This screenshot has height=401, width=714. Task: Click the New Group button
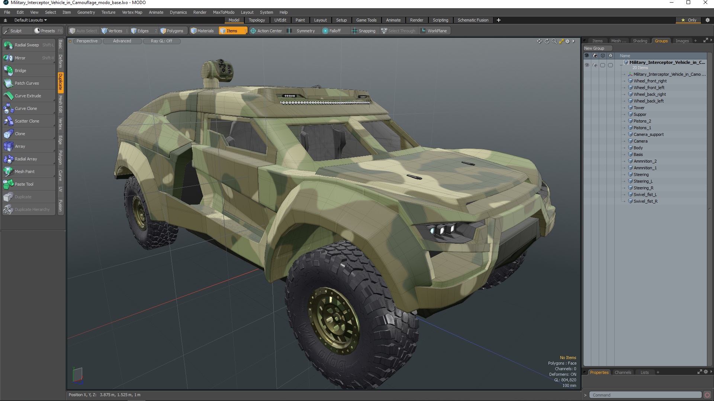[x=594, y=48]
